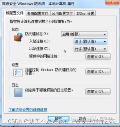Screen dimensions: 120x127
Task: Click the 入站连接(I) label text
Action: click(39, 41)
